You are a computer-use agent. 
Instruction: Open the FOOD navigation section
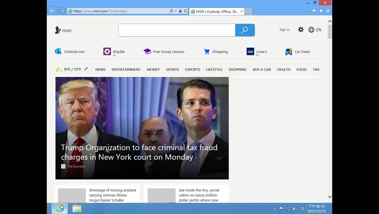pos(302,69)
